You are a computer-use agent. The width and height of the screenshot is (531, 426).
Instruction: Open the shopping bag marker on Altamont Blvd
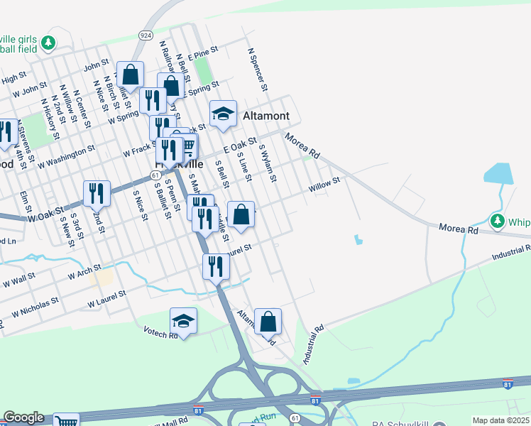click(268, 323)
